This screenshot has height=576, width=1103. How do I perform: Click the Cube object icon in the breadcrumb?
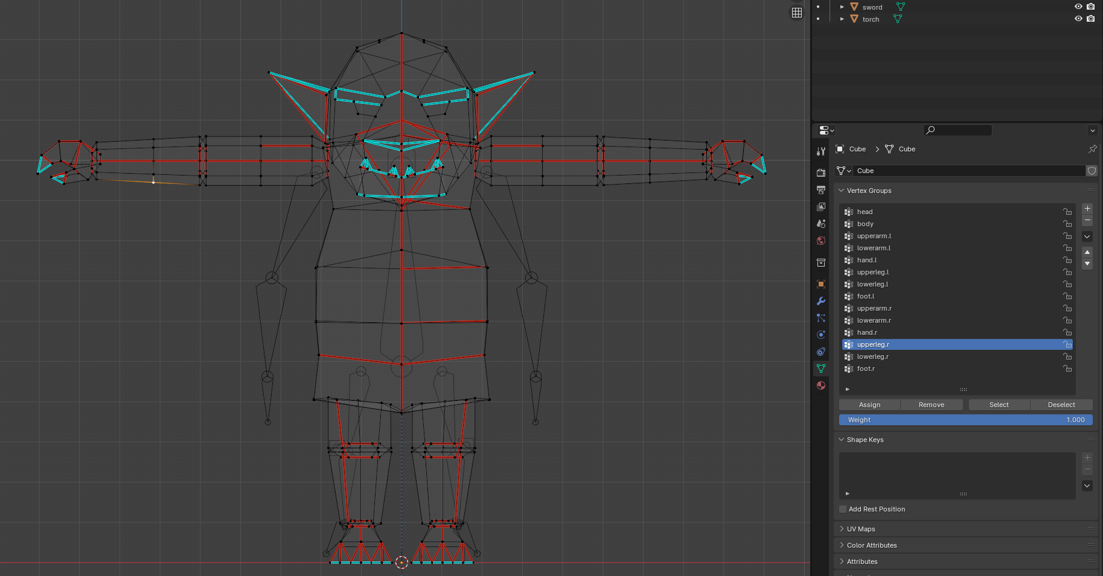point(840,149)
